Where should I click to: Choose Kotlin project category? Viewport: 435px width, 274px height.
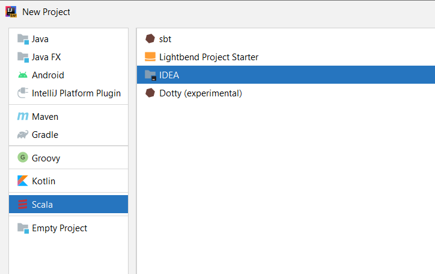click(68, 181)
